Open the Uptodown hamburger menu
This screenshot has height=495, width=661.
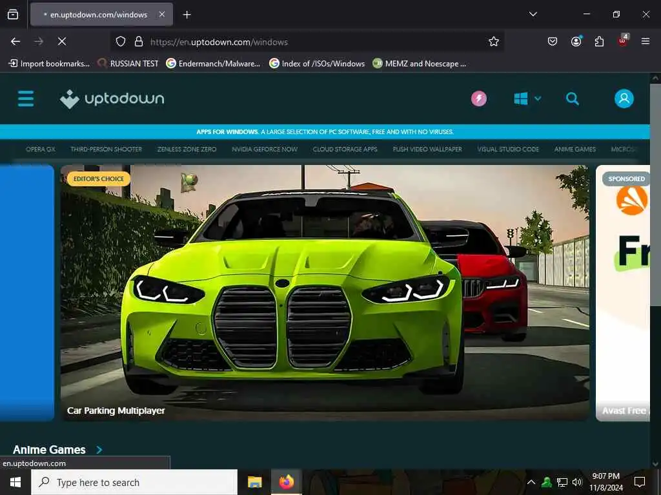(x=26, y=99)
